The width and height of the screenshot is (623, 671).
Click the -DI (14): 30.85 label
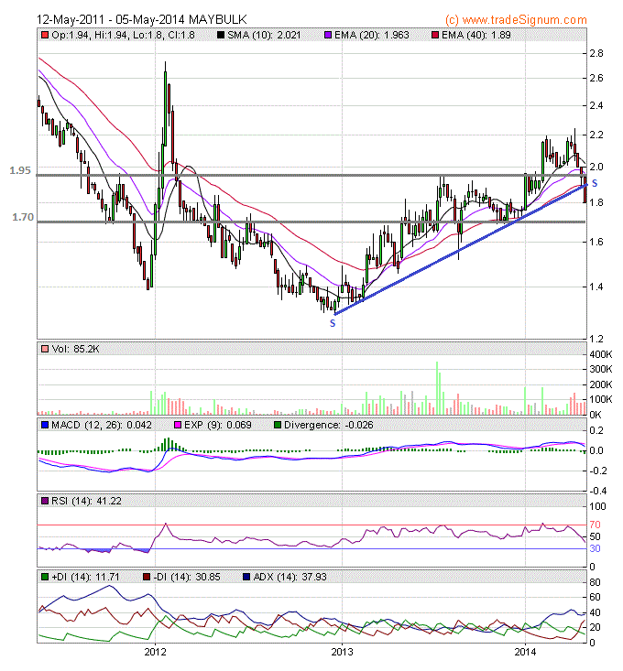187,578
